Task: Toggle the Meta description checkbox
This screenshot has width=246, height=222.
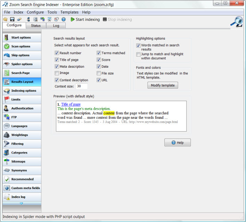Action: (x=57, y=66)
